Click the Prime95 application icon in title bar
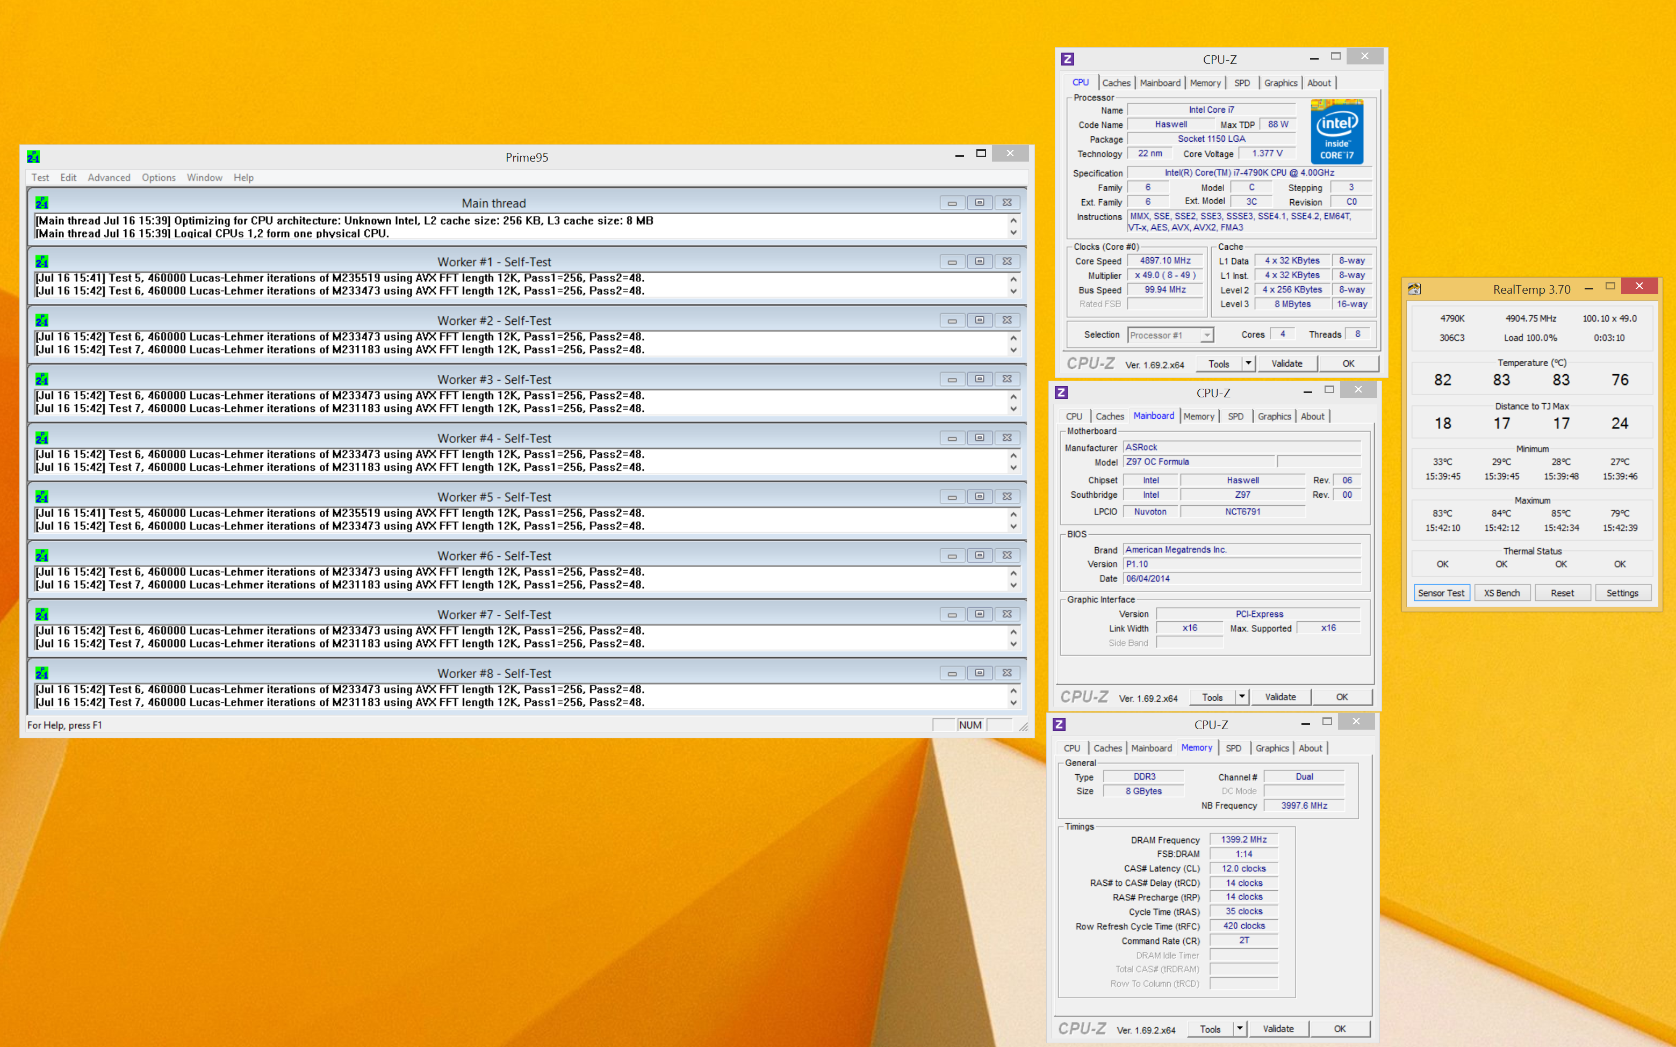This screenshot has height=1047, width=1676. 33,157
